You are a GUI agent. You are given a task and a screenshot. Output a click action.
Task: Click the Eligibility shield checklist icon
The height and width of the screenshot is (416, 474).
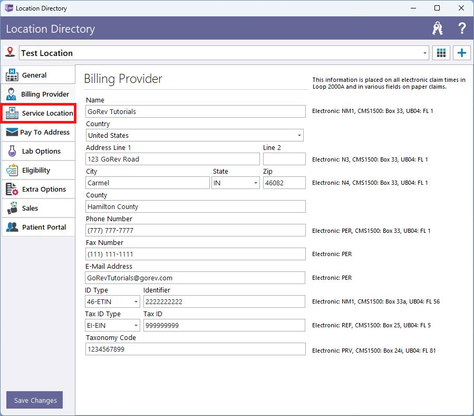12,170
